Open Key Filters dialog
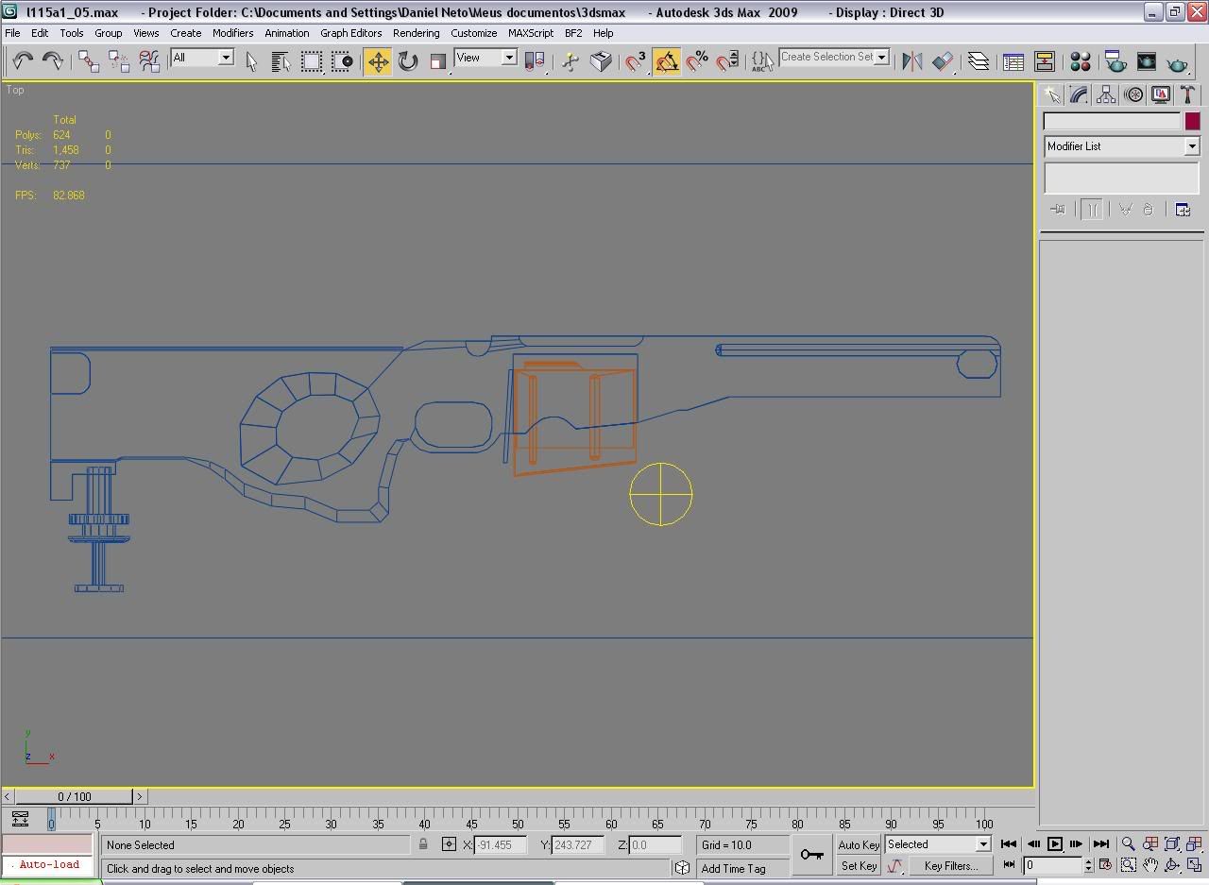The height and width of the screenshot is (885, 1209). (950, 865)
